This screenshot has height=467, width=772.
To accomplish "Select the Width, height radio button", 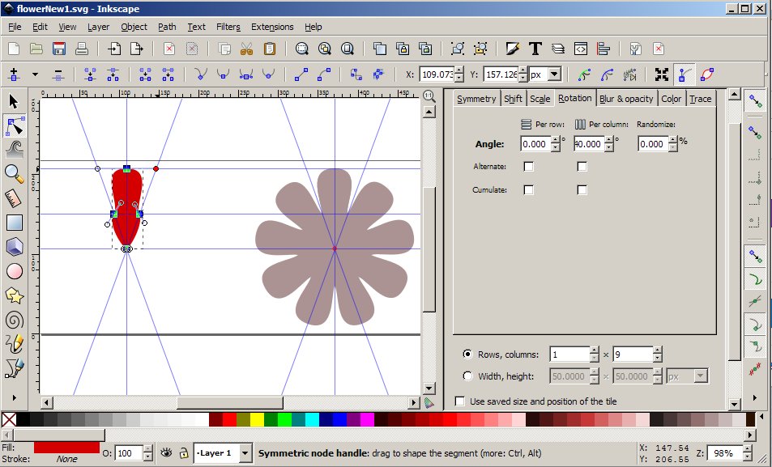I will tap(466, 376).
